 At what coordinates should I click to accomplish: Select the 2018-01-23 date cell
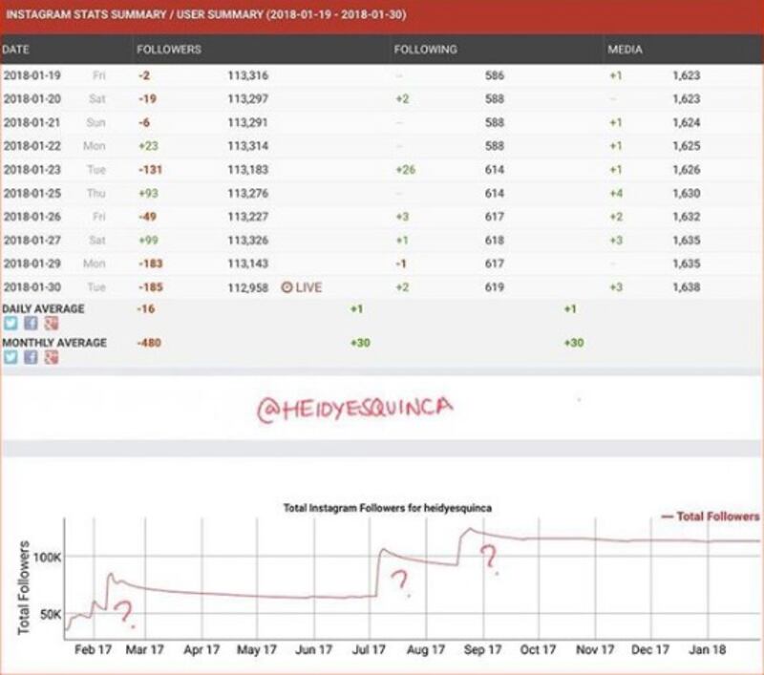[32, 170]
